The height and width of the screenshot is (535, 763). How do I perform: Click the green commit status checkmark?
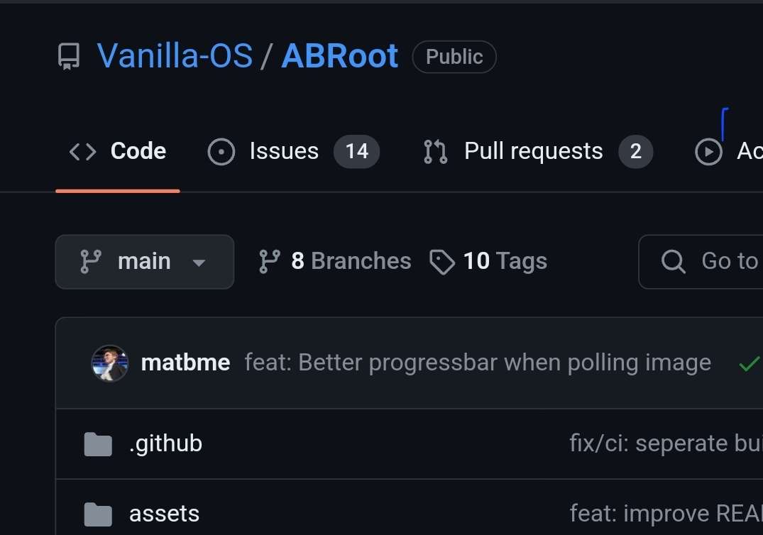pos(747,363)
